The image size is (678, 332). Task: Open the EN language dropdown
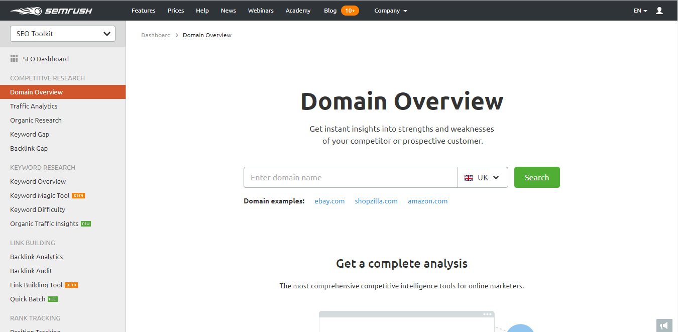pos(639,10)
